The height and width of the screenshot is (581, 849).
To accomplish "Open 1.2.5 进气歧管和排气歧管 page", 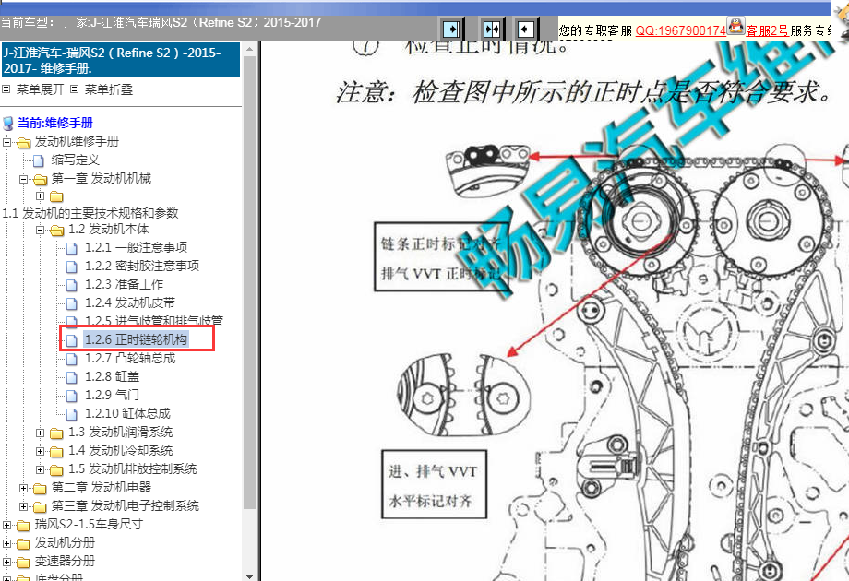I will pyautogui.click(x=154, y=321).
